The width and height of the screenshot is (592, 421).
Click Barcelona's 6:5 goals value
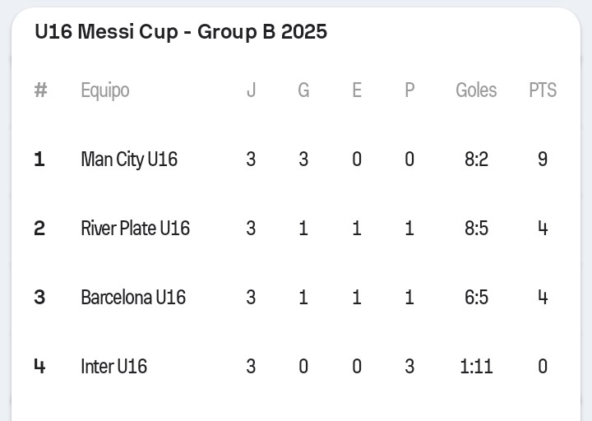(476, 297)
